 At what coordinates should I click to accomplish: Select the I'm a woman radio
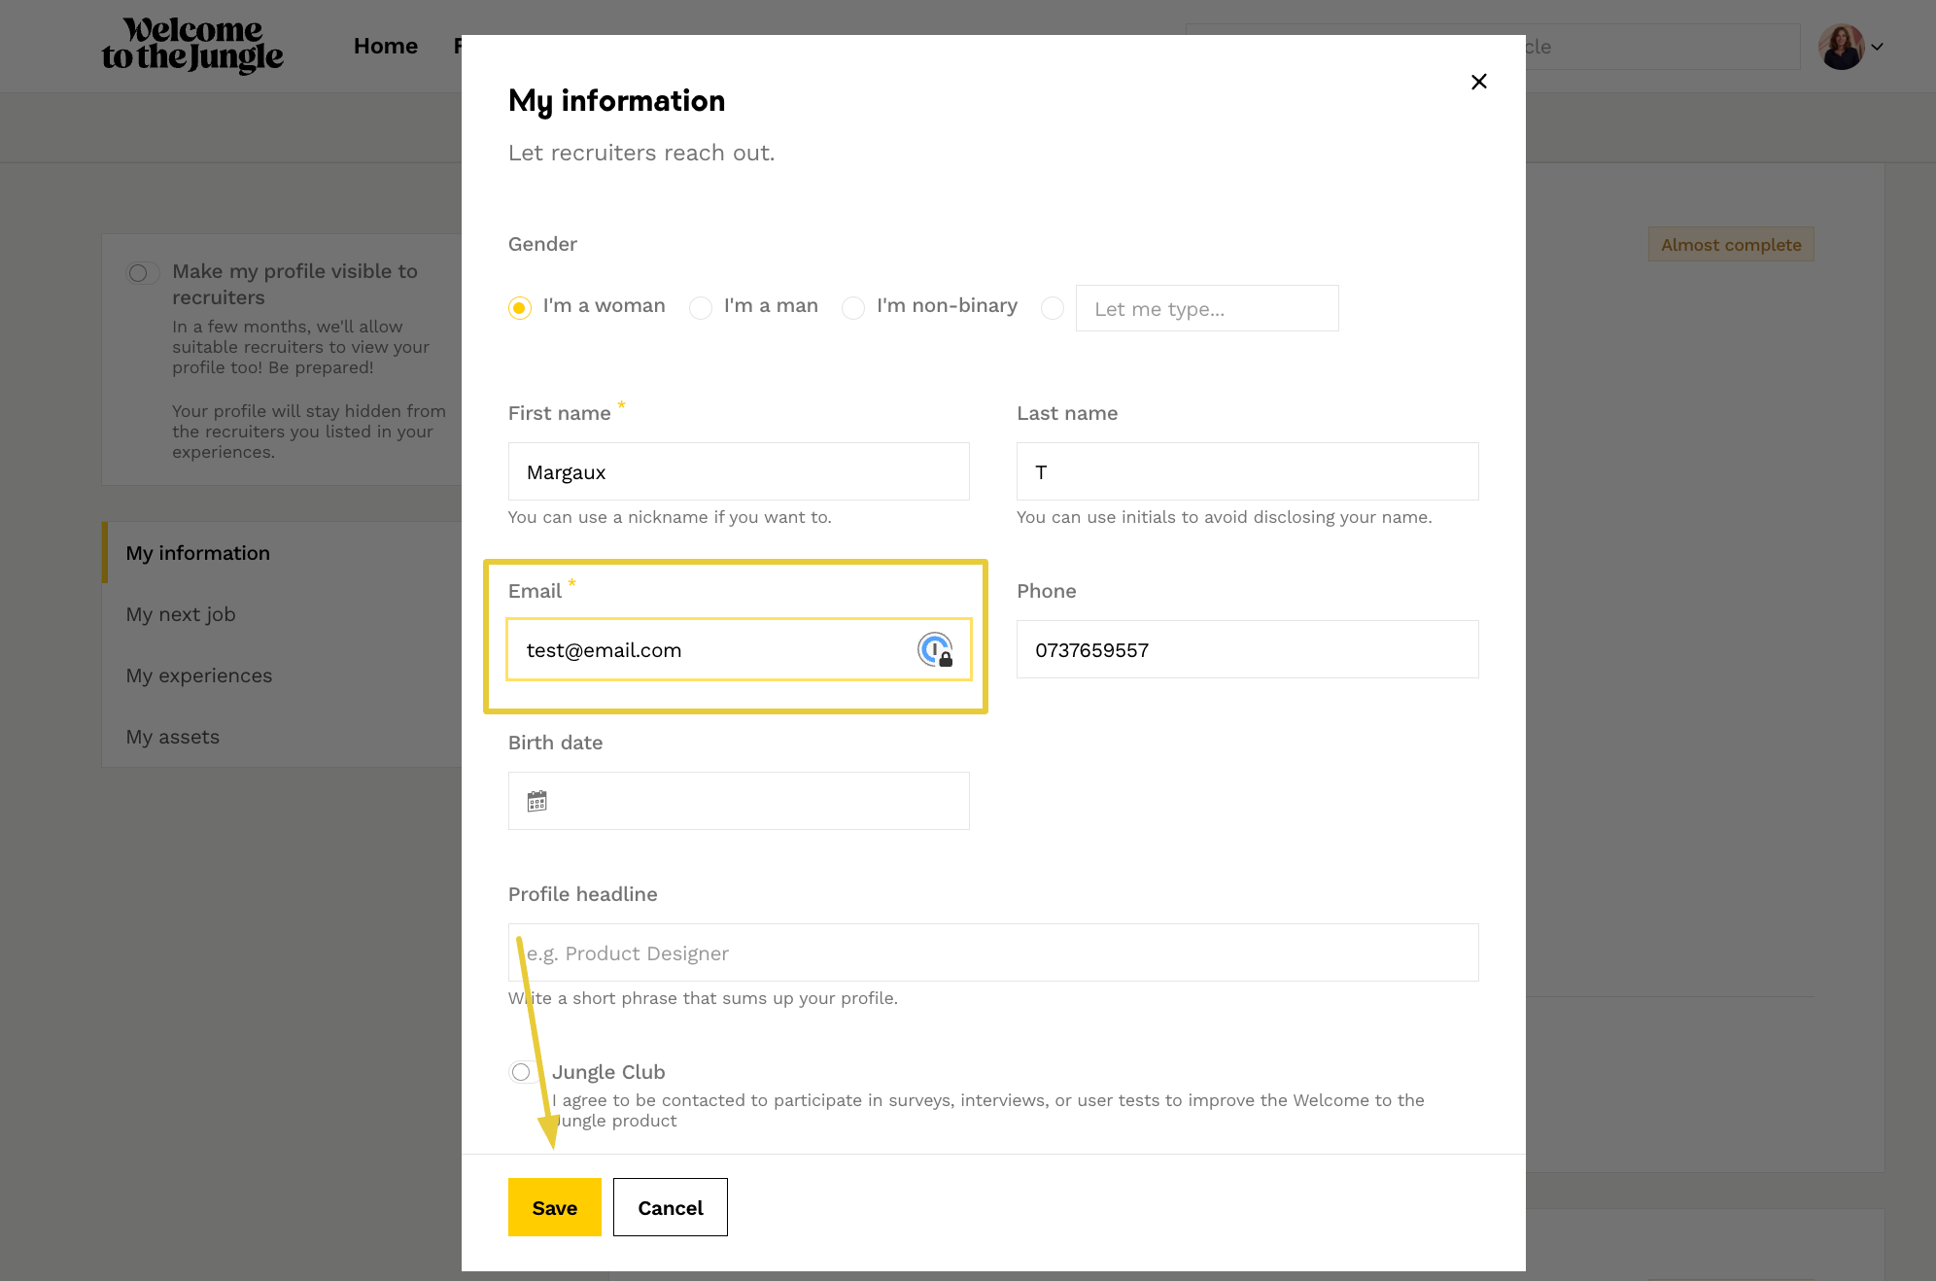(520, 308)
